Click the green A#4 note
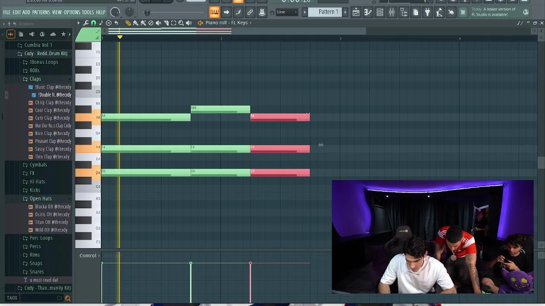The height and width of the screenshot is (306, 545). tap(221, 110)
